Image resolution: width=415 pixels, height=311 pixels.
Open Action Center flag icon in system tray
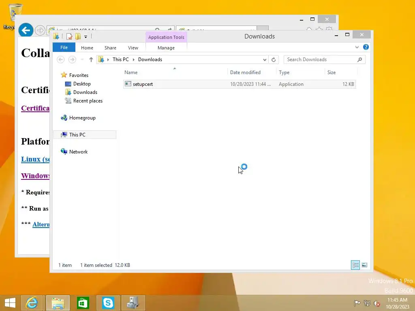[x=357, y=303]
